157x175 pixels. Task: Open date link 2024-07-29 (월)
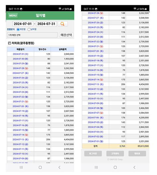click(21, 64)
